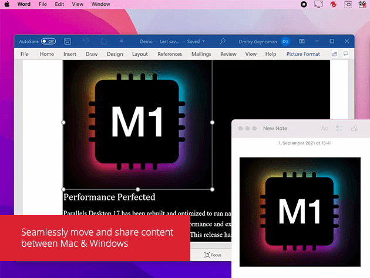Click the Apple menu icon
370x278 pixels.
[7, 4]
